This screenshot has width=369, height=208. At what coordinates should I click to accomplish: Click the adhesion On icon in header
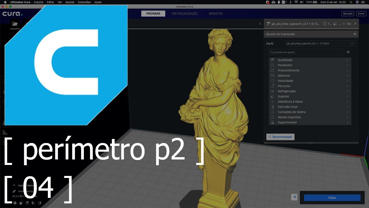click(344, 24)
